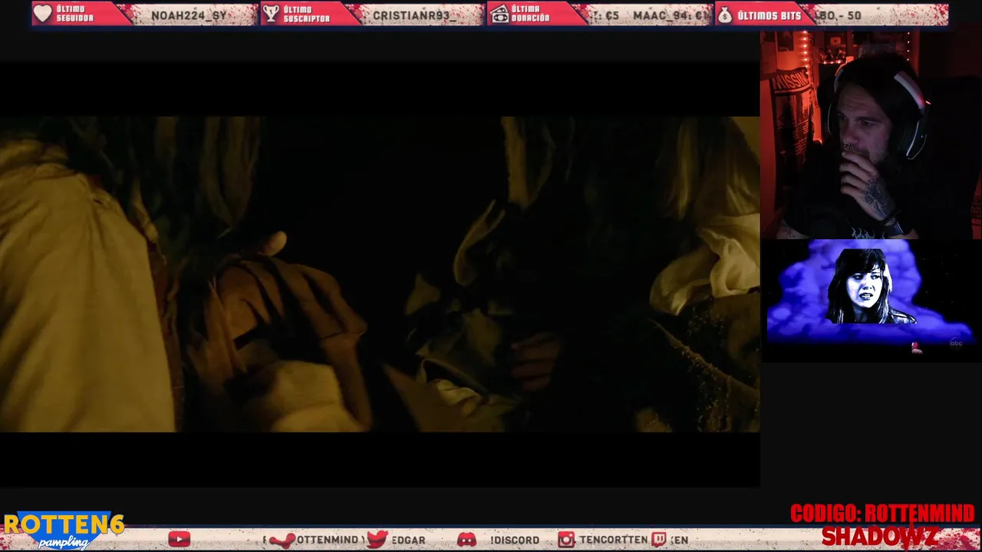This screenshot has height=552, width=982.
Task: Click the EDGAR text beside Twitter icon
Action: coord(408,540)
